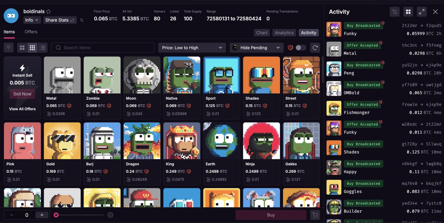
Task: Switch to the Offers tab
Action: point(31,32)
